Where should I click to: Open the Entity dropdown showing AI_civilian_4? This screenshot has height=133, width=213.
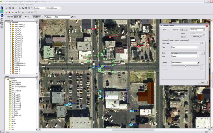pyautogui.click(x=198, y=53)
